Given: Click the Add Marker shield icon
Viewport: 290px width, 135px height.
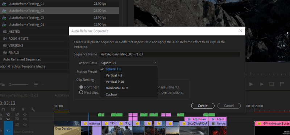Looking at the screenshot, I should click(23, 109).
